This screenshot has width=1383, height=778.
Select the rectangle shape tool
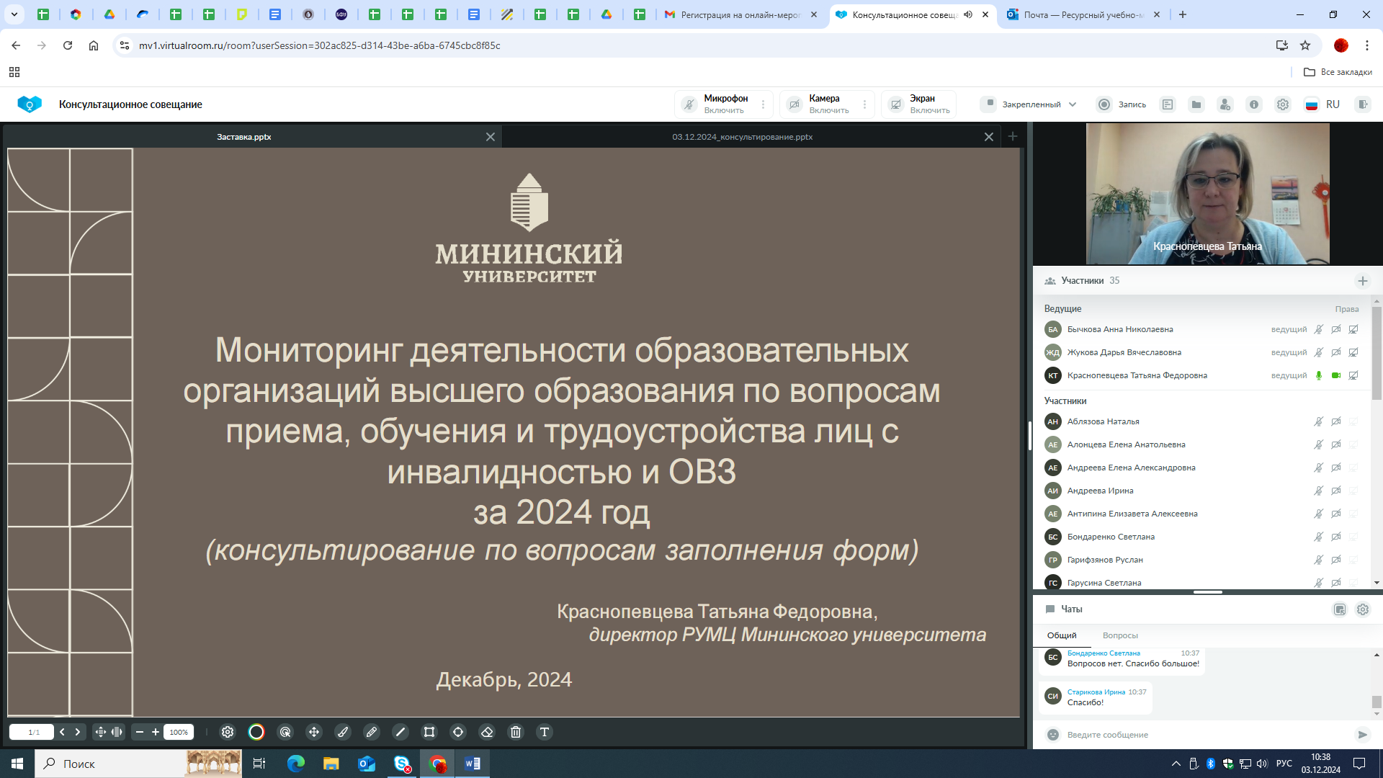[x=429, y=732]
